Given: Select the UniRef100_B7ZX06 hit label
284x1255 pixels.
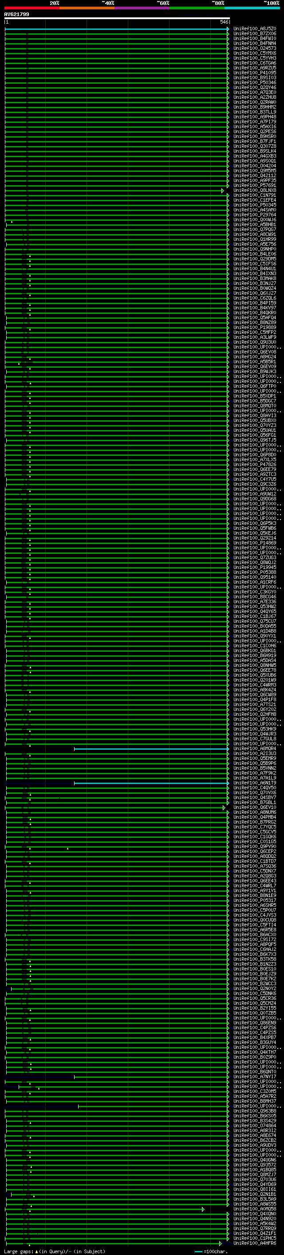Looking at the screenshot, I should 255,34.
